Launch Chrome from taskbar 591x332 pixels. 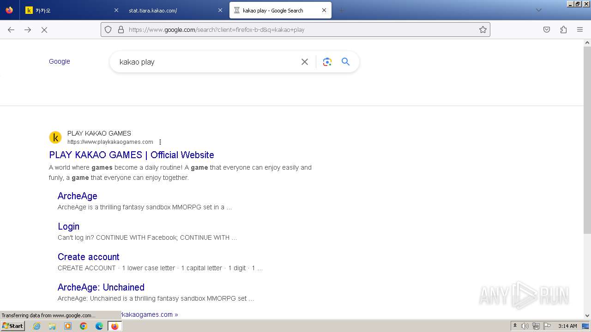pyautogui.click(x=84, y=326)
